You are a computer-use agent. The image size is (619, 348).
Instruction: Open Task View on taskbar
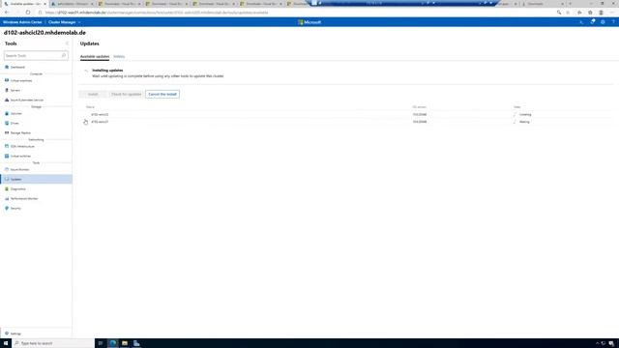point(101,343)
